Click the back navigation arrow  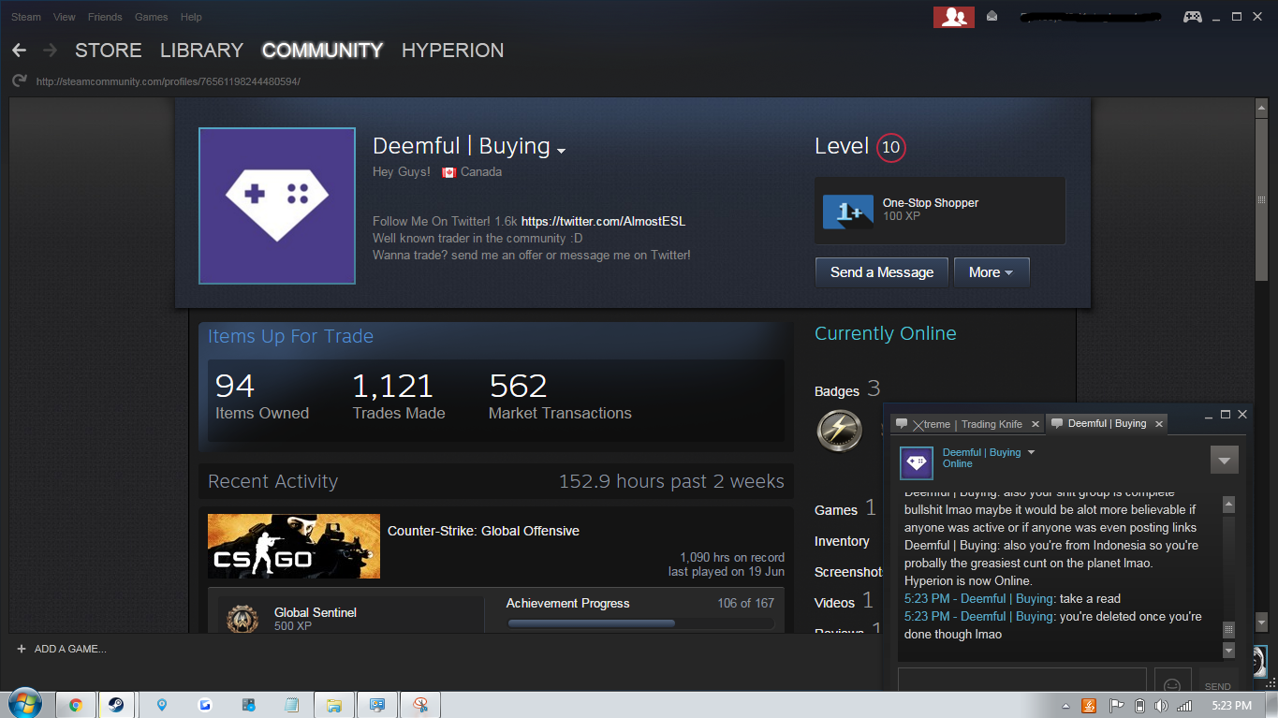click(19, 51)
